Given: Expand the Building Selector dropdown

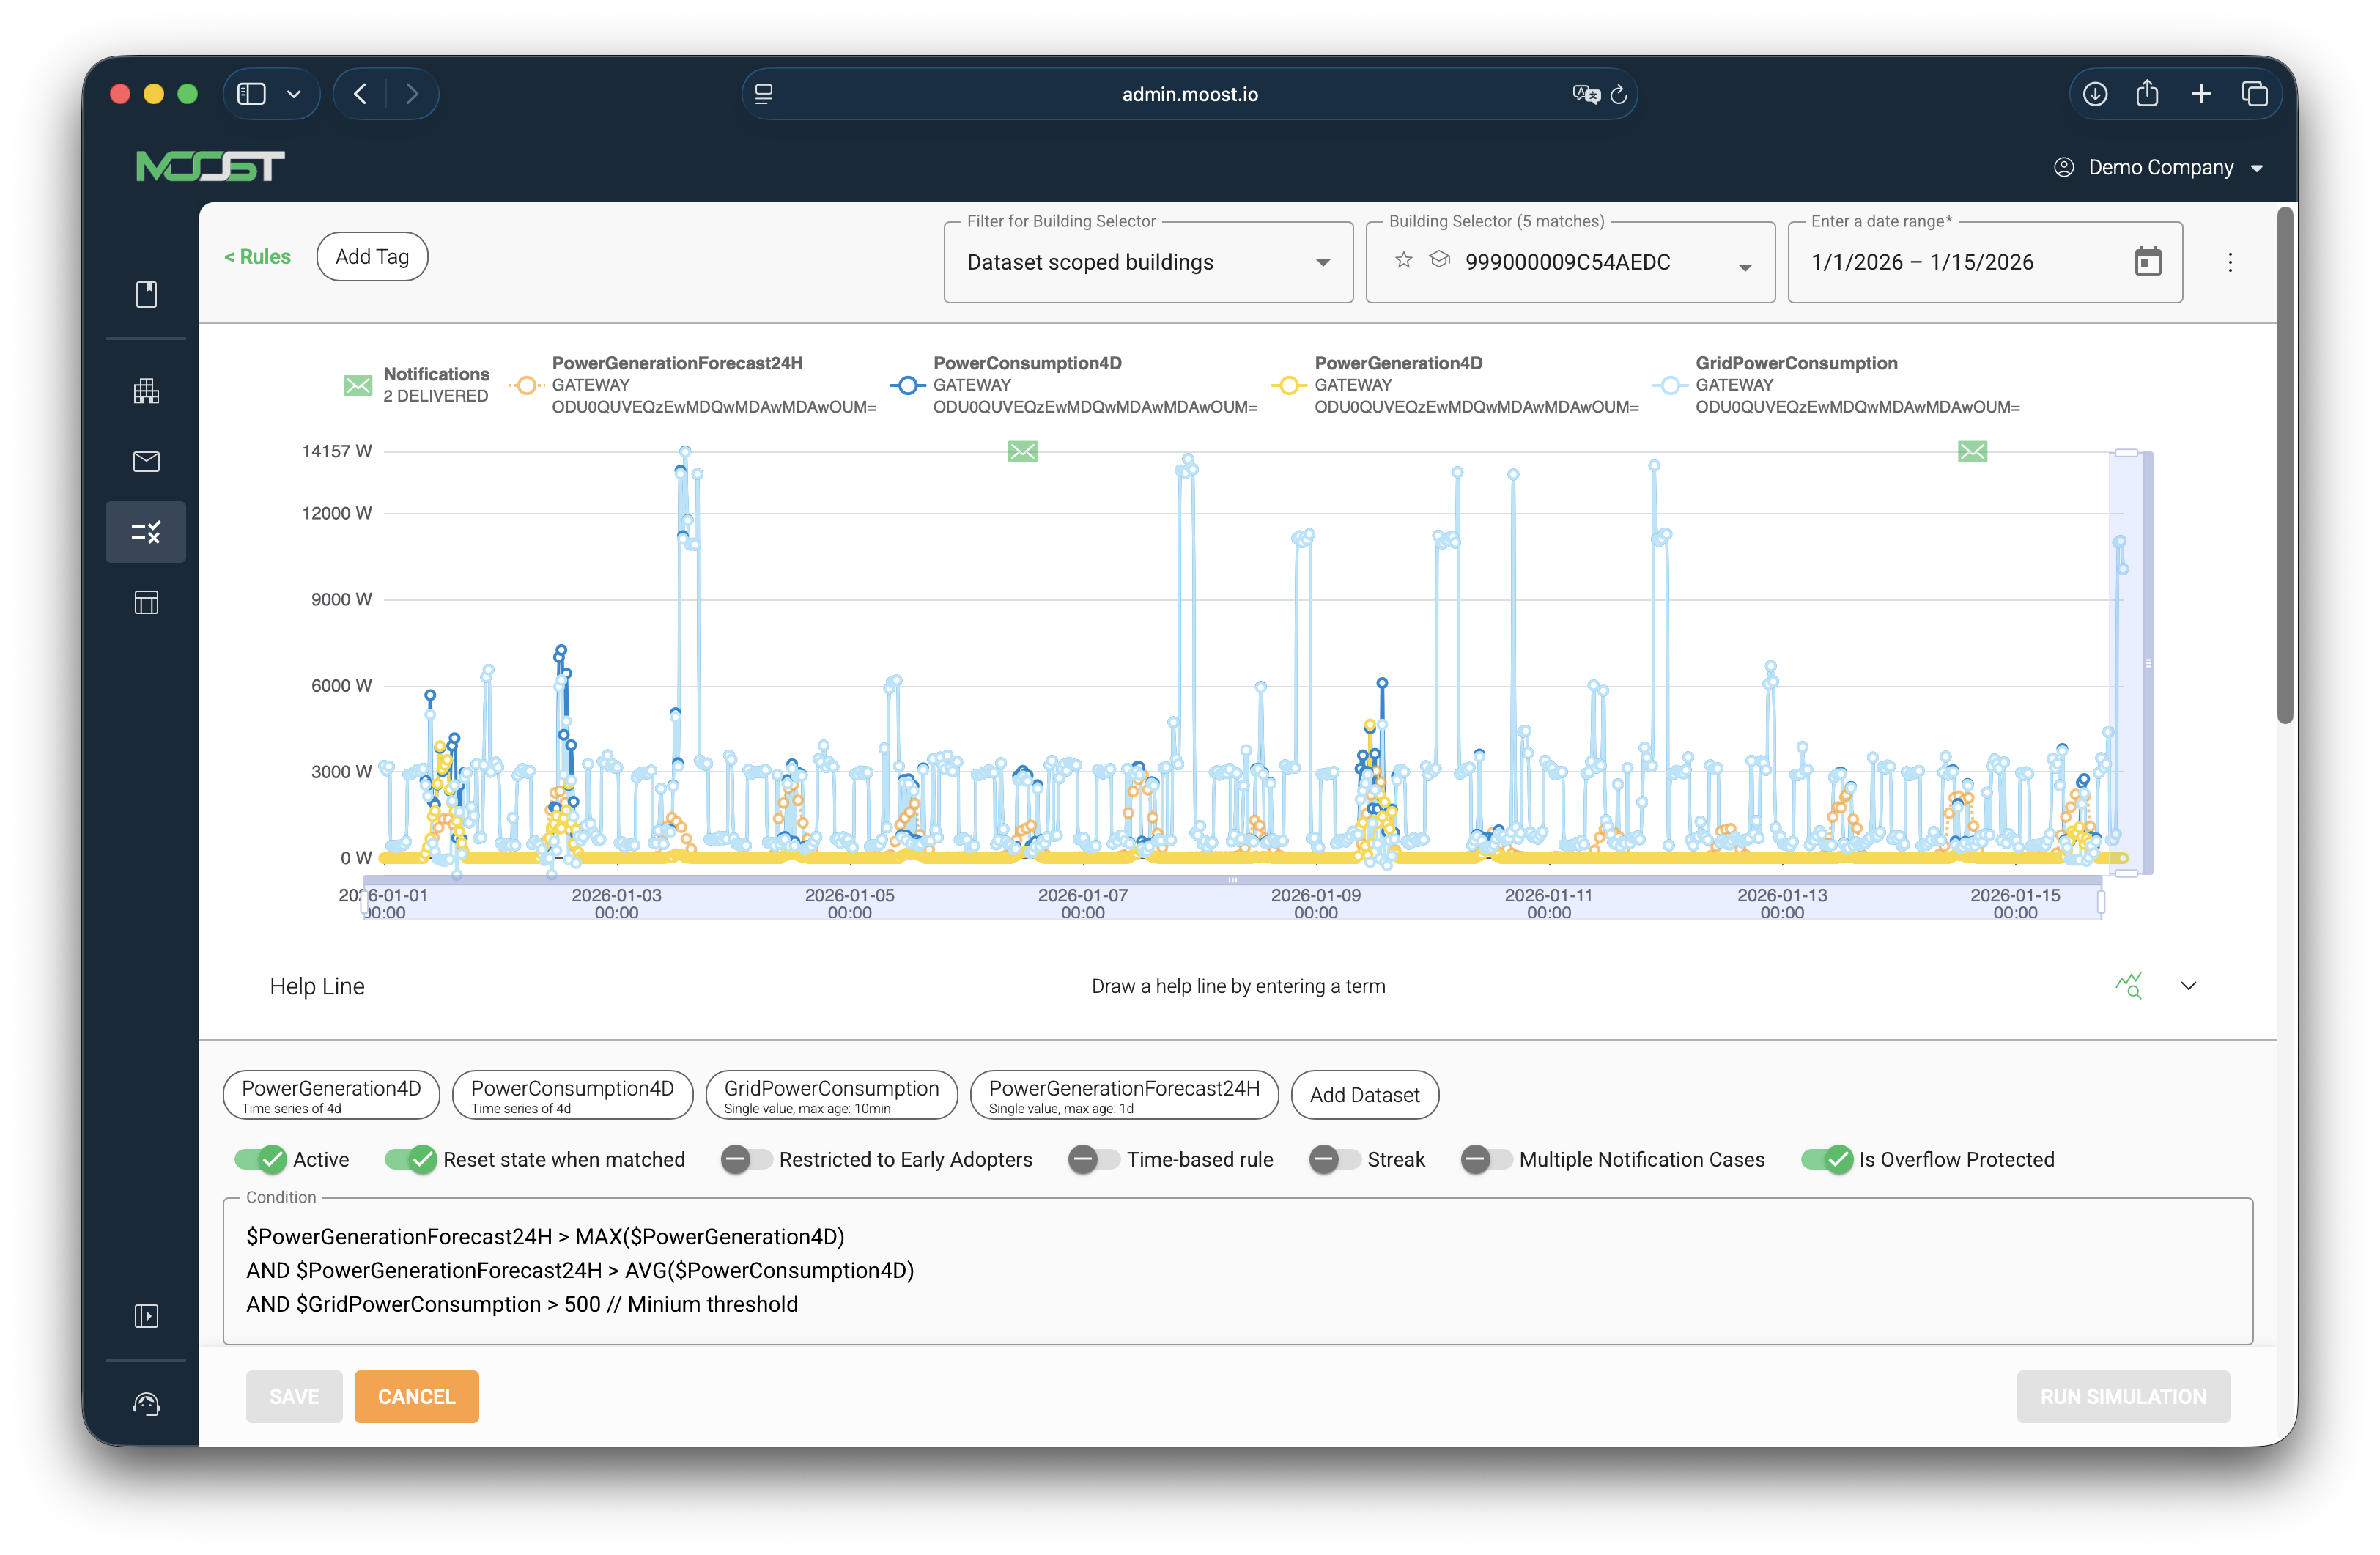Looking at the screenshot, I should point(1744,266).
